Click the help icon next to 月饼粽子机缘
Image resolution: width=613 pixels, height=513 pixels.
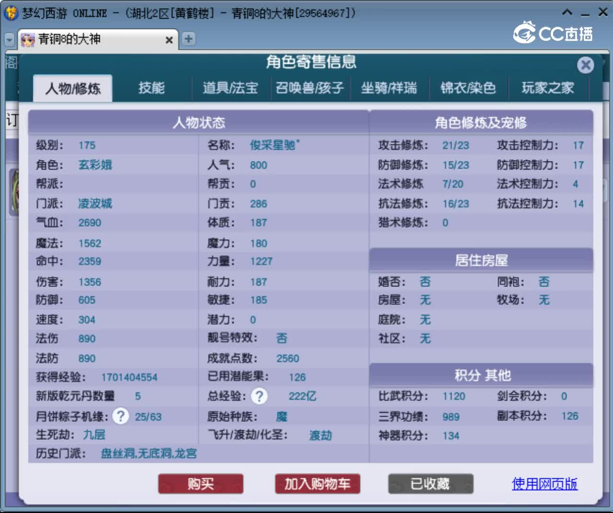coord(121,416)
